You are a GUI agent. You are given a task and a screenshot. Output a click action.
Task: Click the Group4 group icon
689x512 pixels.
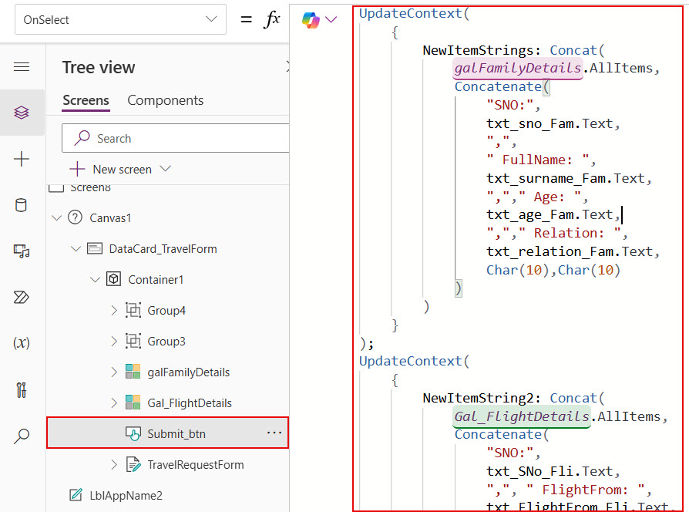tap(133, 310)
